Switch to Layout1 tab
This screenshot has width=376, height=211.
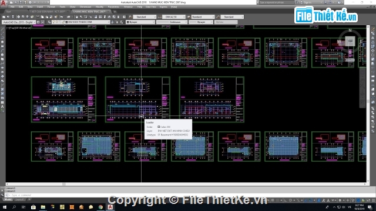[x=19, y=199]
